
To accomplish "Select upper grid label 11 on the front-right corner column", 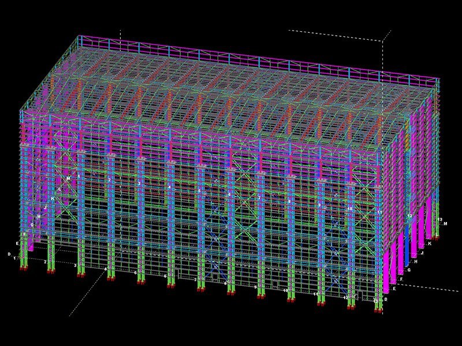I will (379, 212).
